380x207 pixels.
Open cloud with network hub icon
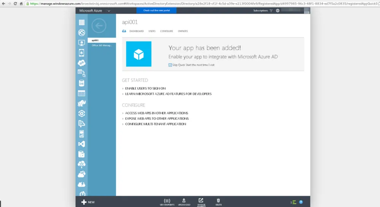(x=82, y=164)
